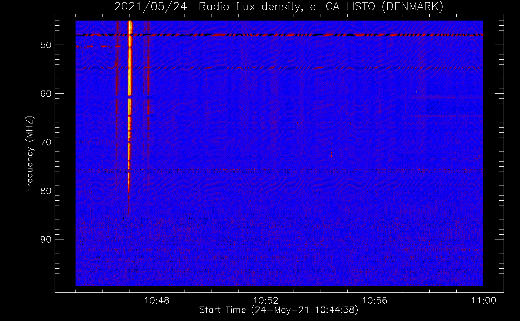The image size is (520, 321).
Task: Click the 10:48 time tick label
Action: [157, 301]
